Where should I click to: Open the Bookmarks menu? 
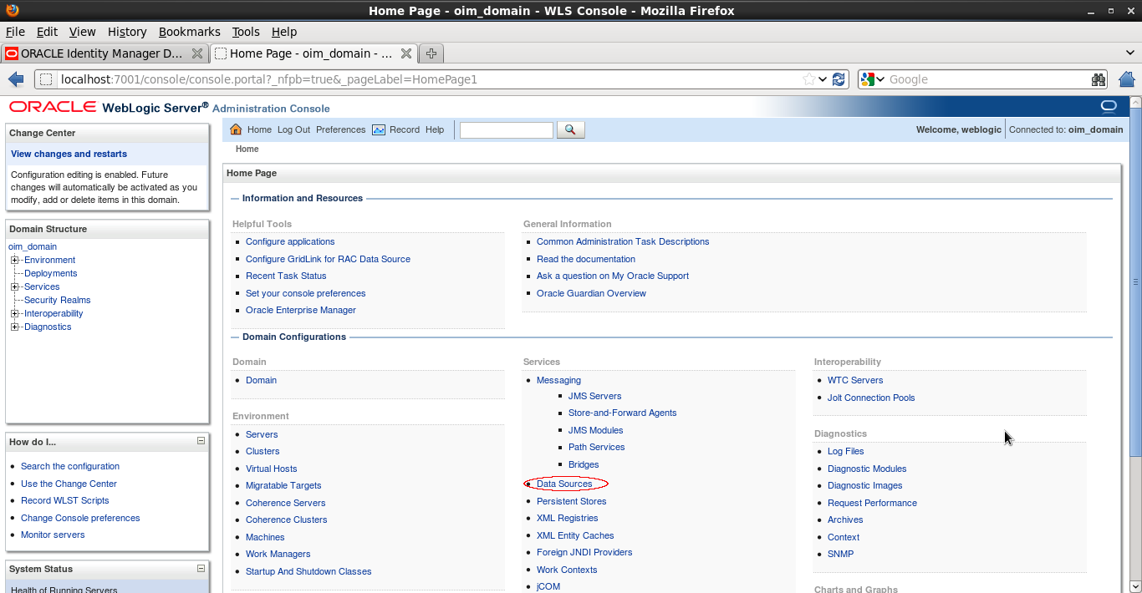189,31
